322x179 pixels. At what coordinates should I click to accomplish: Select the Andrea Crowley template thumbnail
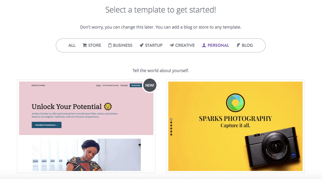(x=86, y=126)
